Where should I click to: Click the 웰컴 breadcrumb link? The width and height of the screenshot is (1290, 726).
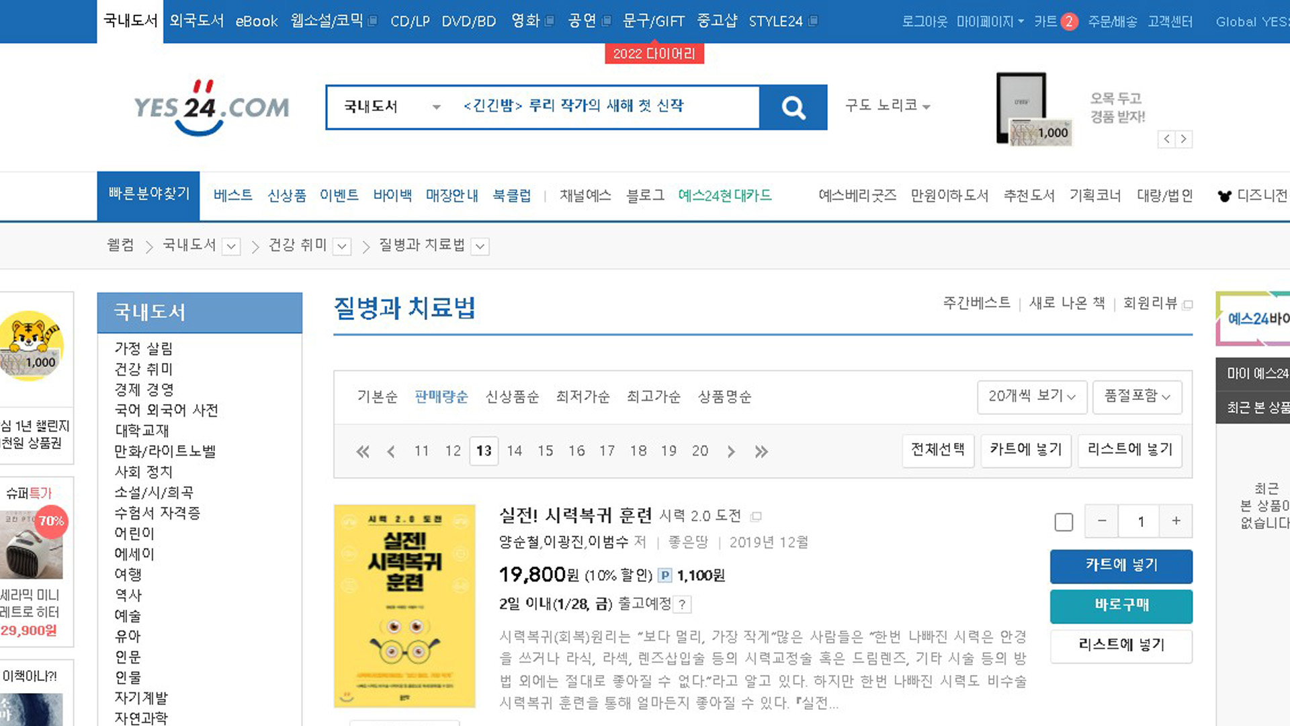point(120,245)
